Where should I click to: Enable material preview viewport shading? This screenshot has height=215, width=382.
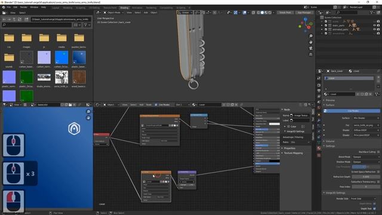[x=266, y=13]
